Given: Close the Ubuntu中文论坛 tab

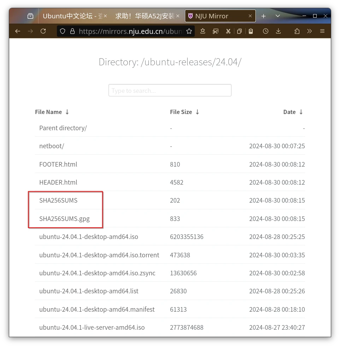Looking at the screenshot, I should [105, 16].
